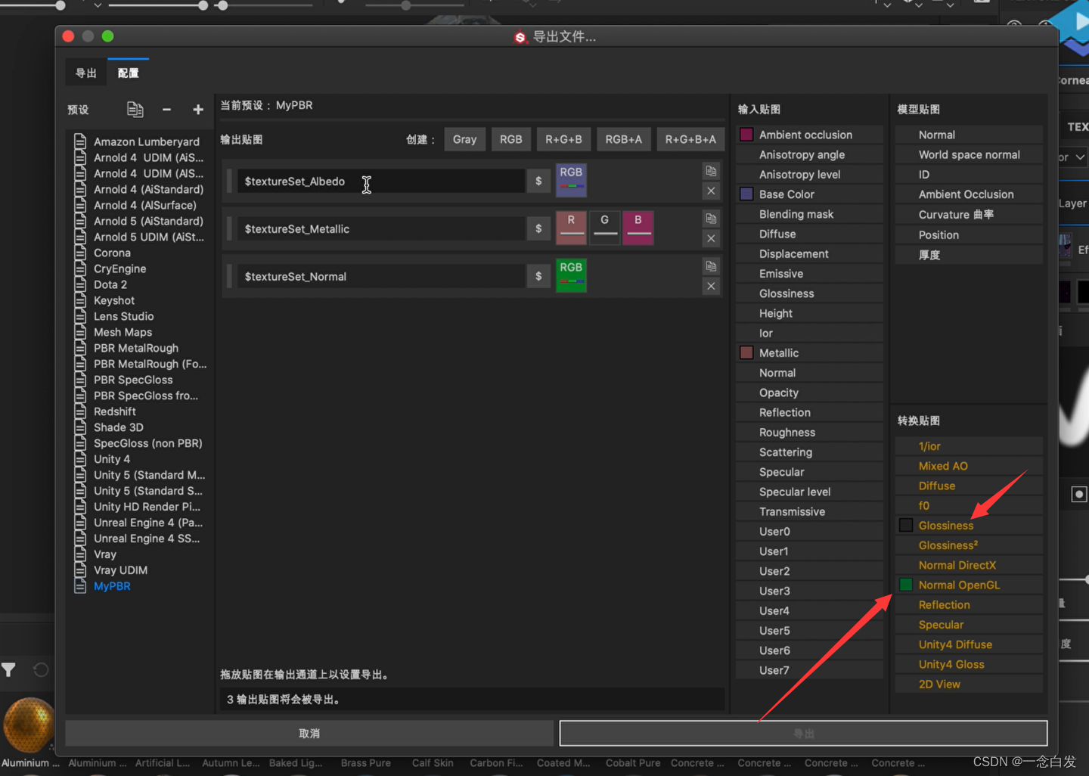The width and height of the screenshot is (1089, 776).
Task: Select Unity4 Gloss converted map
Action: click(969, 665)
